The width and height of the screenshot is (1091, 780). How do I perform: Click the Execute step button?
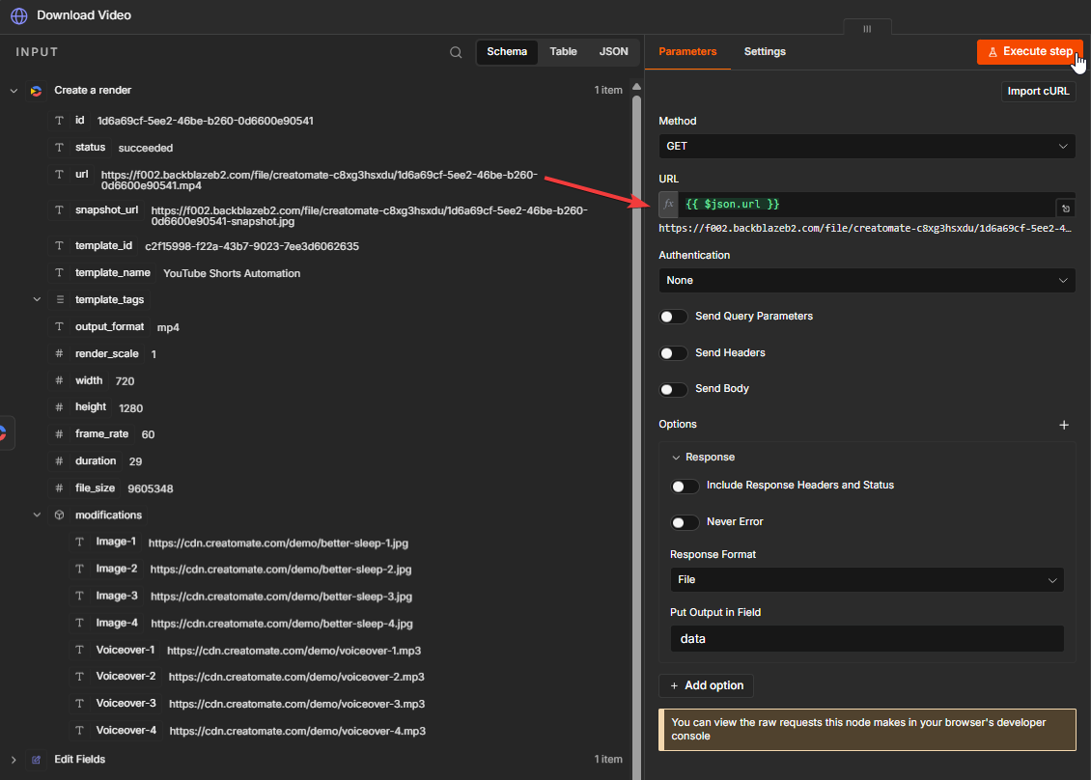pyautogui.click(x=1030, y=52)
